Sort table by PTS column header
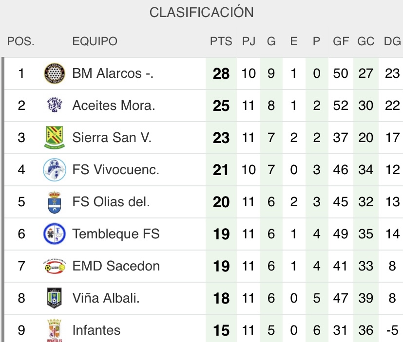Screen dimensions: 403x342 pos(221,41)
